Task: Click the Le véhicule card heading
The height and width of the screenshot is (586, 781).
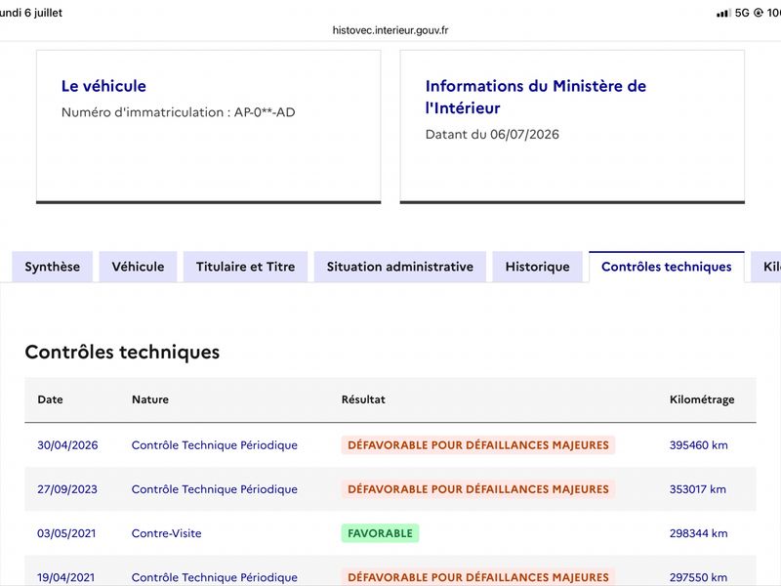Action: (x=103, y=86)
